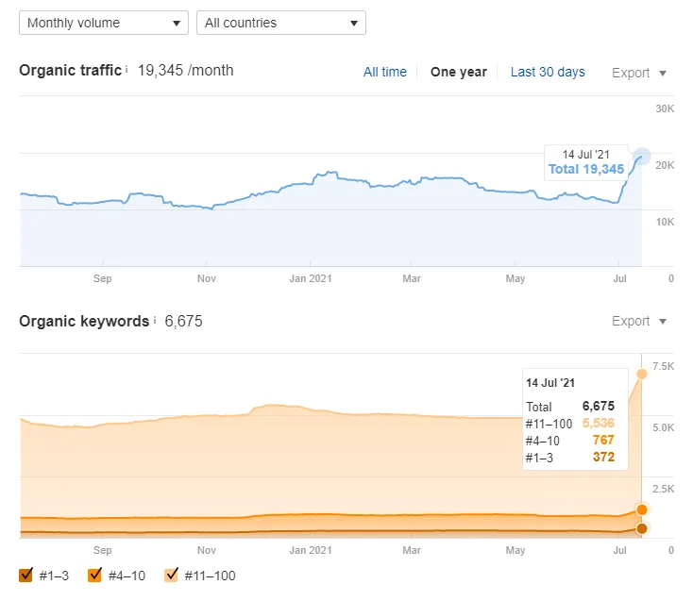
Task: Click the 'Organic keywords' heading
Action: click(84, 321)
